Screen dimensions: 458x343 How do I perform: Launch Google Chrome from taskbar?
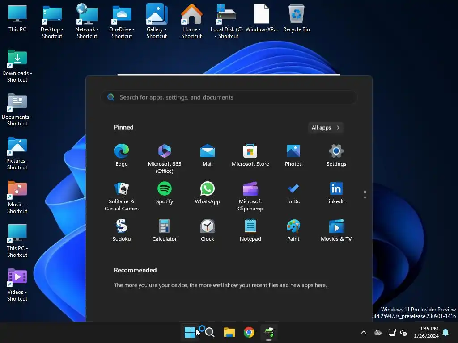click(249, 332)
